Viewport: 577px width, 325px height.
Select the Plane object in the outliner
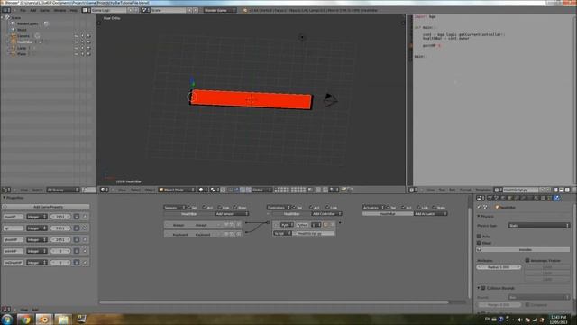[x=22, y=54]
